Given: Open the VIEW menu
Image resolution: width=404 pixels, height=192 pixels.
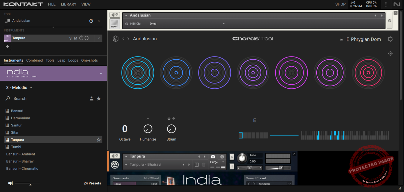Looking at the screenshot, I should [86, 4].
